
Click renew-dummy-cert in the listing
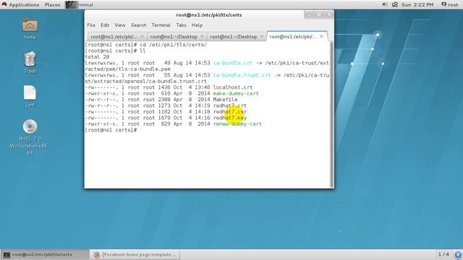pyautogui.click(x=237, y=123)
